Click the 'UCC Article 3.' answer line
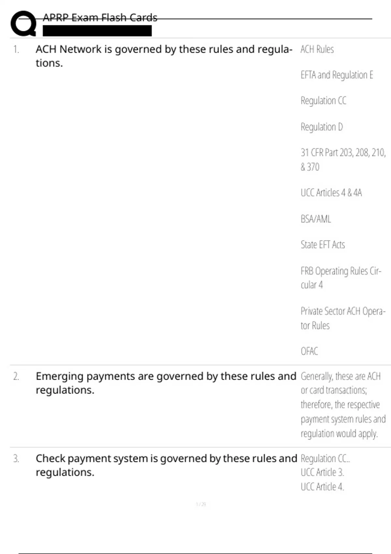Viewport: 391px width, 554px height. point(322,473)
